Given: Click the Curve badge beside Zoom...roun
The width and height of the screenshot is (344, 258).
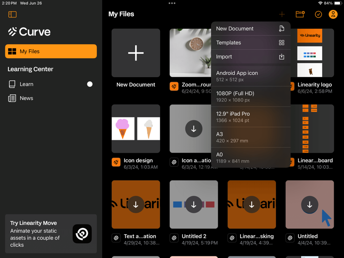Looking at the screenshot, I should click(174, 86).
